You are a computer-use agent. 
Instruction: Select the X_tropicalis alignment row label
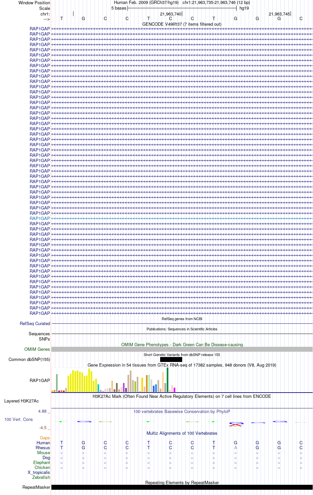coord(39,472)
